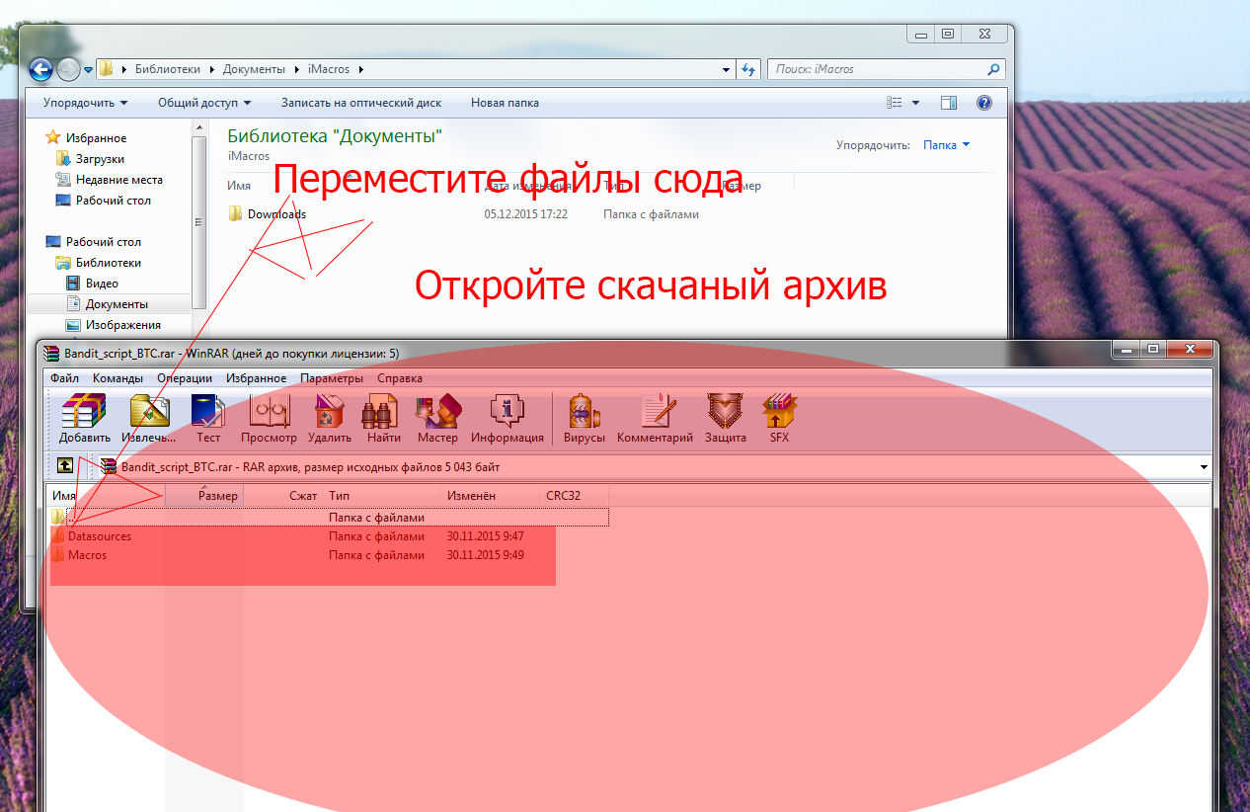This screenshot has width=1250, height=812.
Task: Click the Новая папка button
Action: [x=505, y=103]
